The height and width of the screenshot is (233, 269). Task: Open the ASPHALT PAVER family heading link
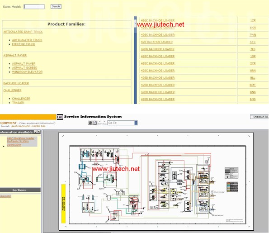pos(15,56)
